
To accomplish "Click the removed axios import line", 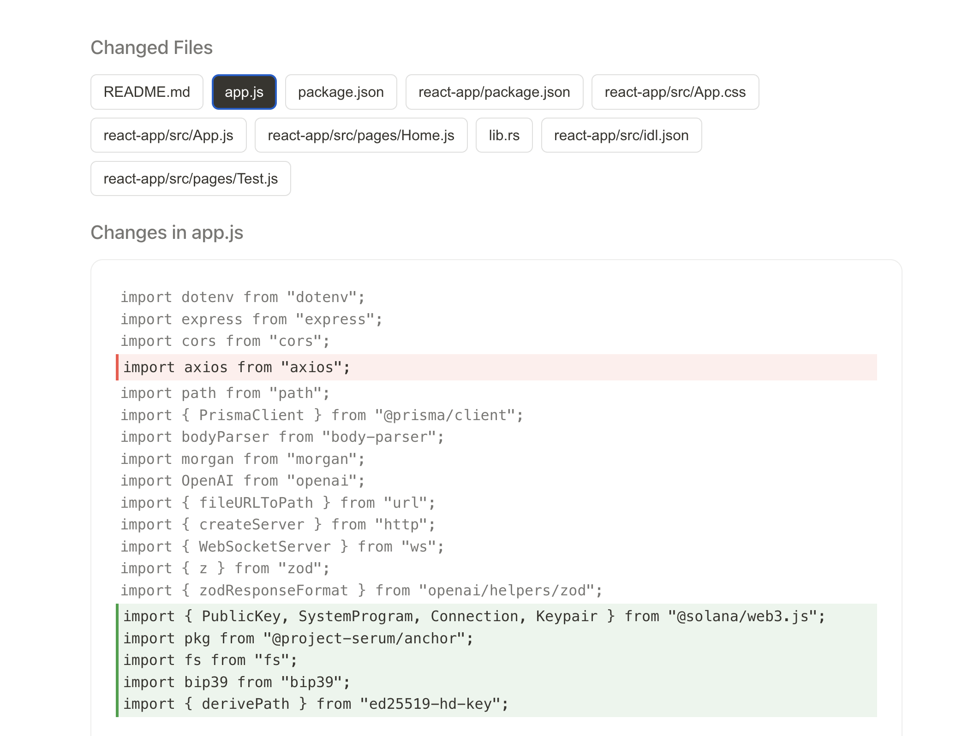I will [x=237, y=368].
